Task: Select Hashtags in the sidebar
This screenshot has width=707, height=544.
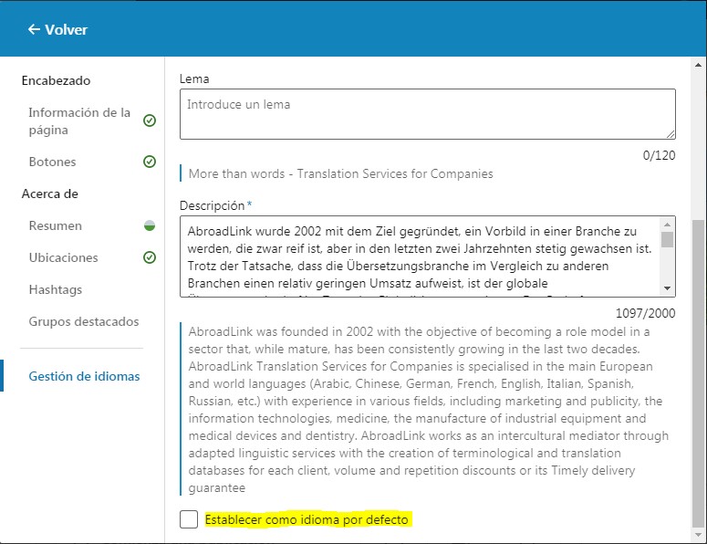Action: [56, 289]
